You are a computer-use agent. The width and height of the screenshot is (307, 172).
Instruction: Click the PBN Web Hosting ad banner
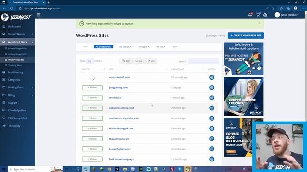click(x=244, y=59)
